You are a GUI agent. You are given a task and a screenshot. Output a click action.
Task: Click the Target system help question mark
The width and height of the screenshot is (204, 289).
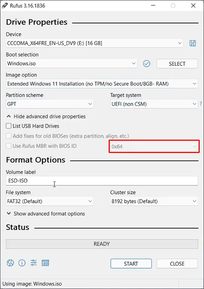(x=201, y=104)
